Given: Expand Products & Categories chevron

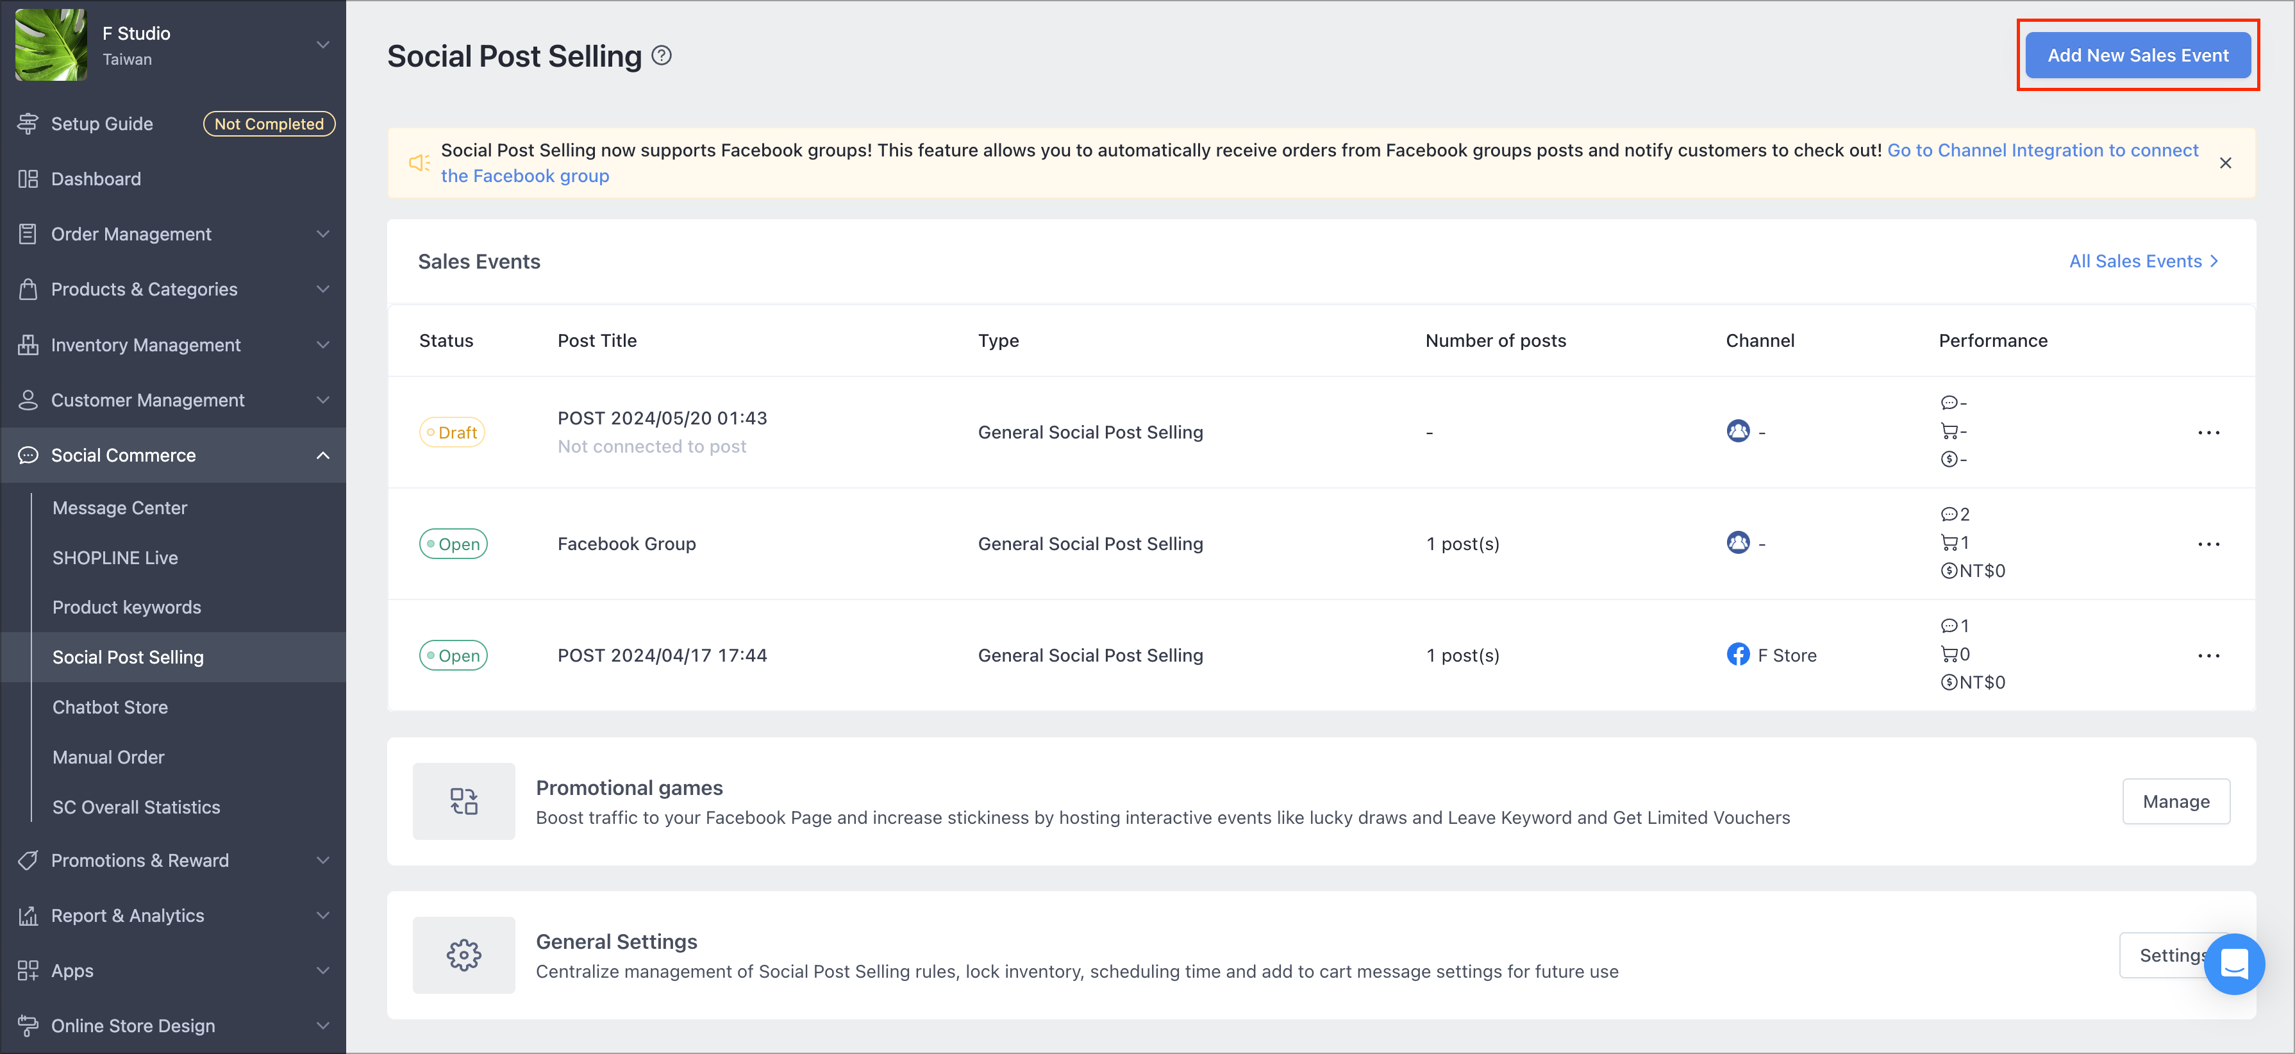Looking at the screenshot, I should pos(322,290).
